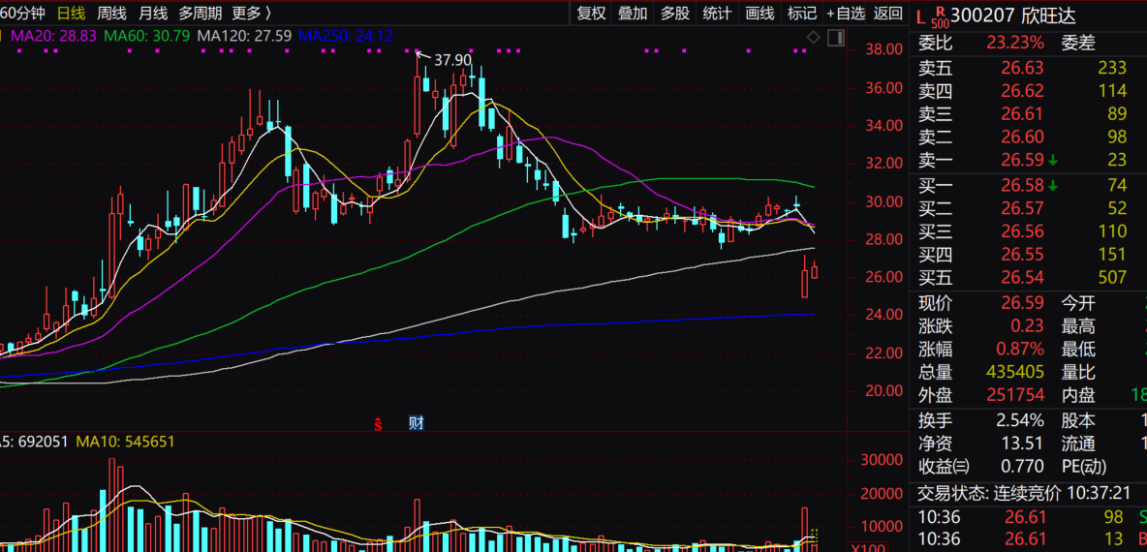Open the 复权 adjustment dropdown
The width and height of the screenshot is (1147, 552).
591,13
